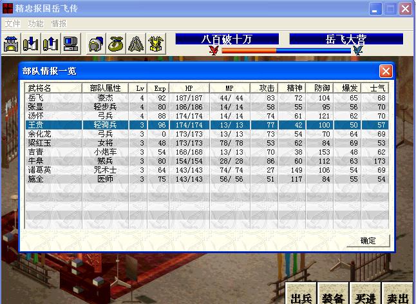Sort by the 士气 column header
The image size is (416, 304).
click(x=375, y=88)
